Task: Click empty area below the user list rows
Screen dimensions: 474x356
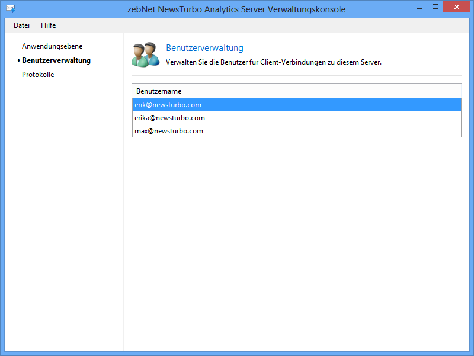Action: point(296,237)
